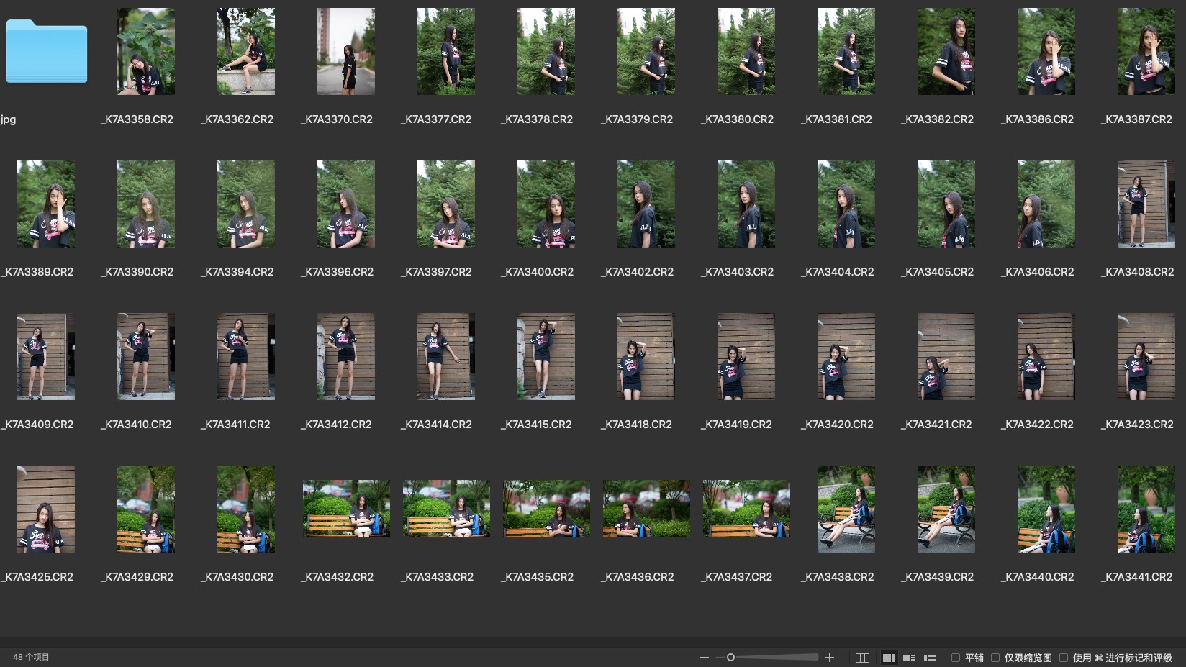Enable 使用 ⌘ 进行标记和评级 checkbox
This screenshot has height=667, width=1186.
click(1064, 658)
